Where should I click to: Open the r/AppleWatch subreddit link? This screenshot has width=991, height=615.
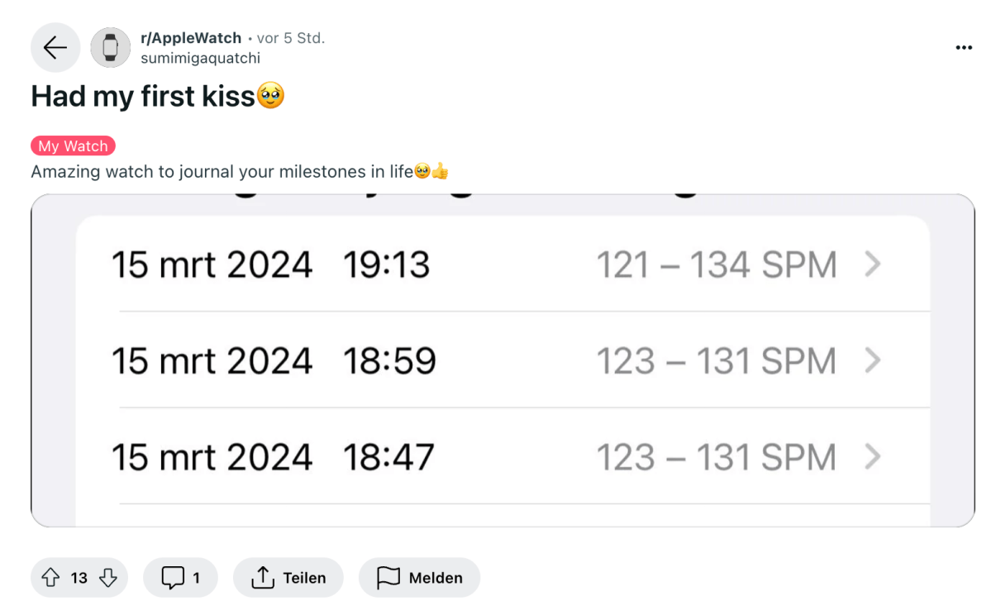[x=191, y=38]
